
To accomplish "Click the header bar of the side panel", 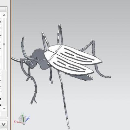I will 4,9.
